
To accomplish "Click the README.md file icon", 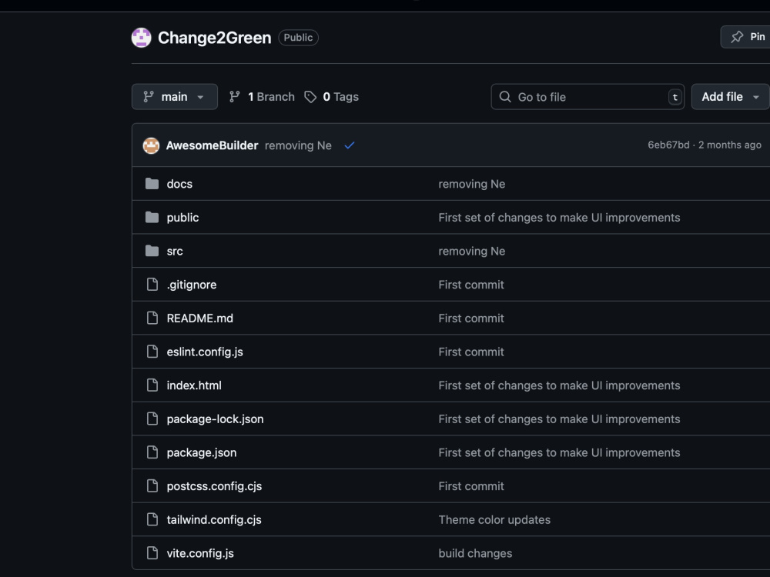I will tap(152, 318).
